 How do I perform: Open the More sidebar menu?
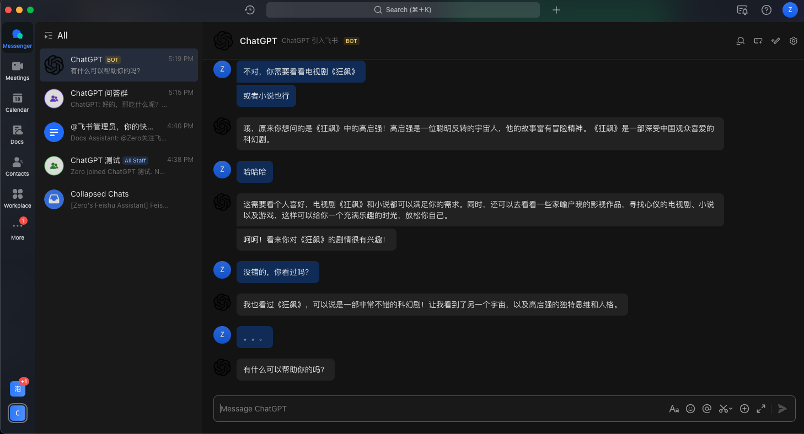point(17,230)
